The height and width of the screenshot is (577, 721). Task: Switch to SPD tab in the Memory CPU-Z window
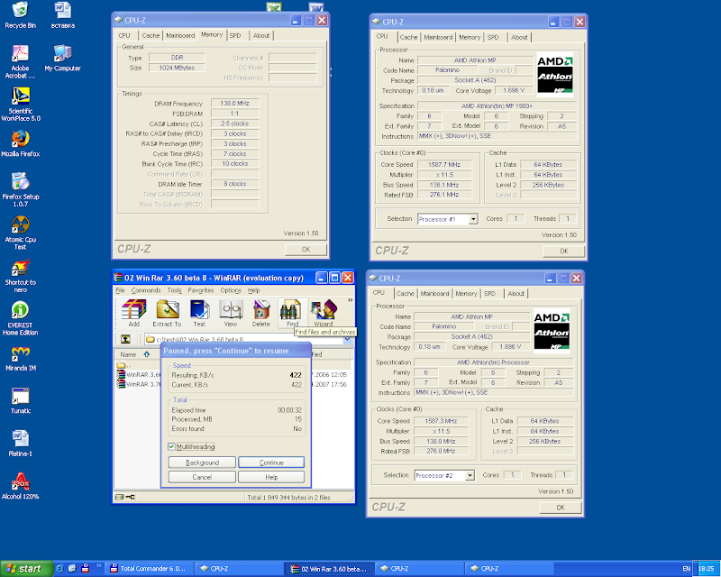coord(234,35)
